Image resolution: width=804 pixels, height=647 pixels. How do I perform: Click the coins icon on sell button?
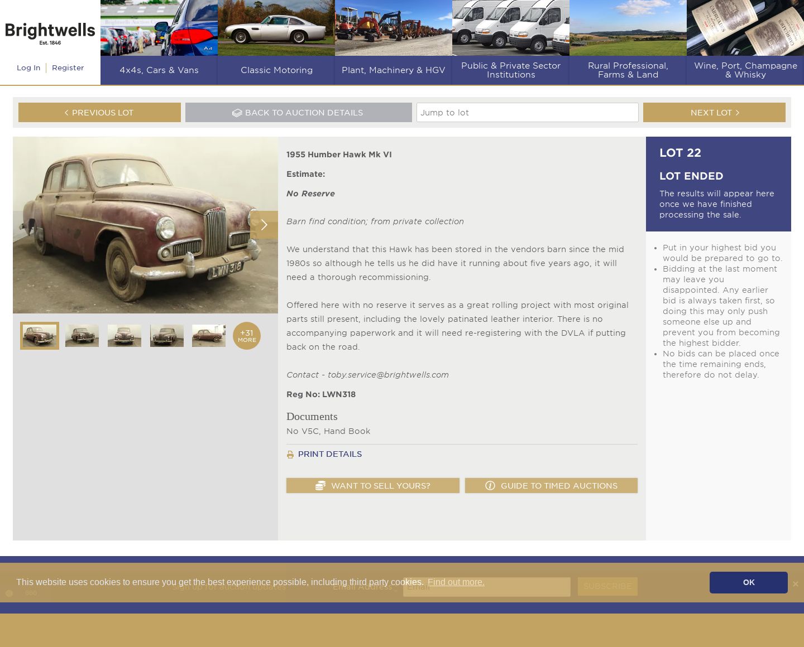pyautogui.click(x=320, y=486)
